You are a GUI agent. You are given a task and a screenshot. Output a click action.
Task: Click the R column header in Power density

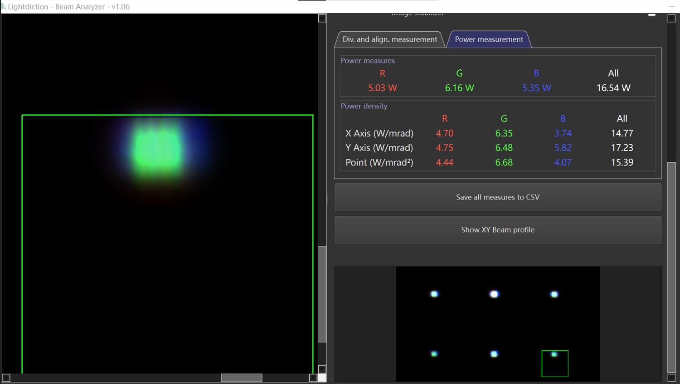point(445,118)
